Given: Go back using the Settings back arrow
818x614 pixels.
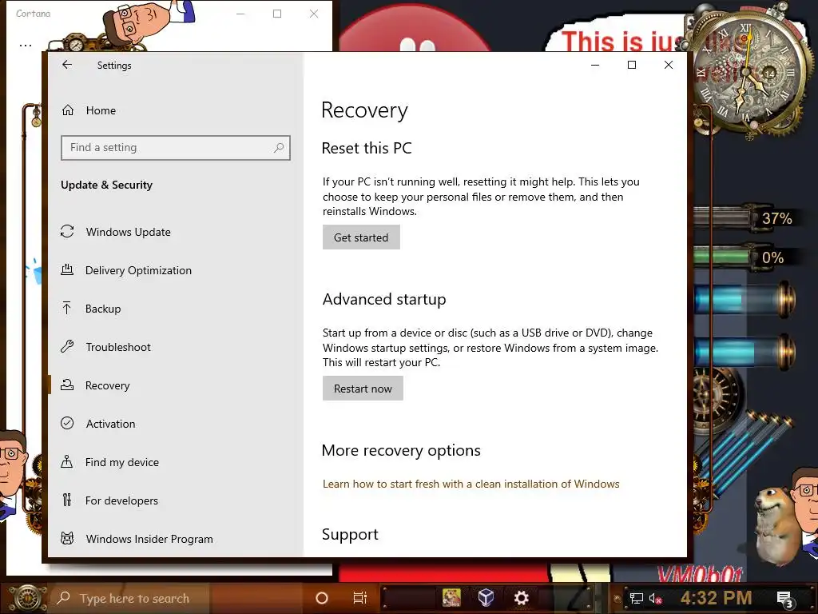Looking at the screenshot, I should 67,65.
